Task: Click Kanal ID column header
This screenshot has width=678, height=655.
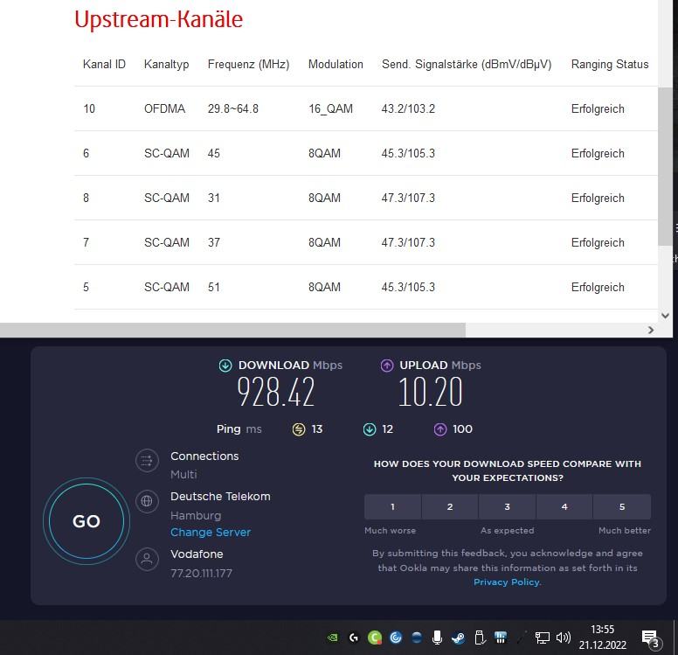Action: coord(104,64)
